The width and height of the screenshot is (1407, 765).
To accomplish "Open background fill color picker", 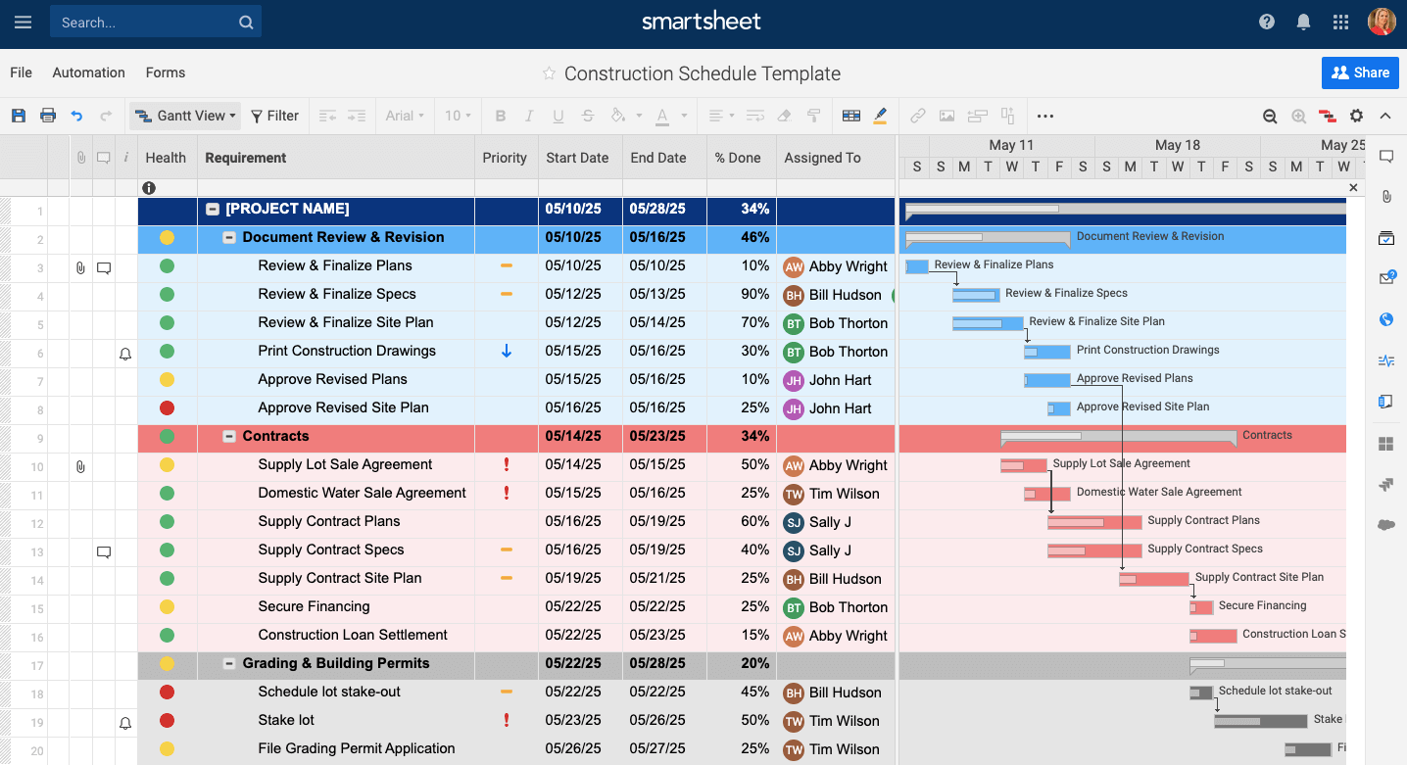I will pyautogui.click(x=624, y=116).
